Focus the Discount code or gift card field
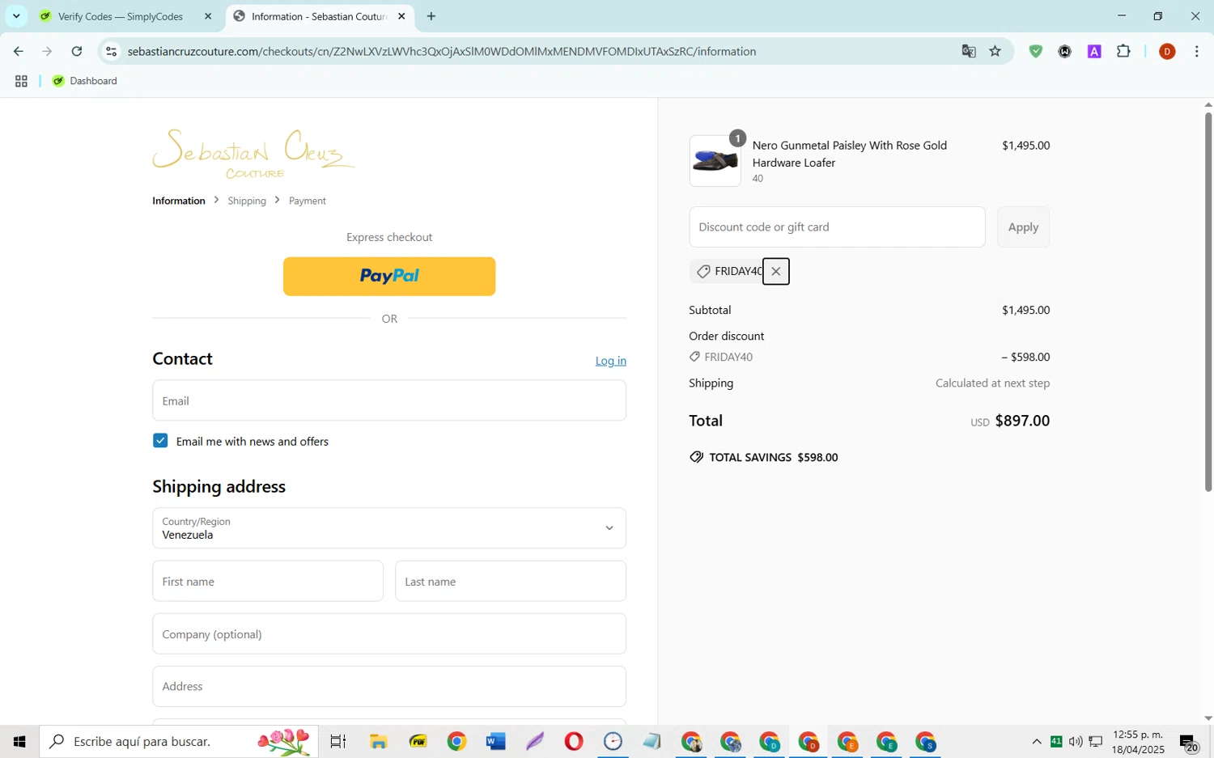The width and height of the screenshot is (1214, 758). point(837,227)
